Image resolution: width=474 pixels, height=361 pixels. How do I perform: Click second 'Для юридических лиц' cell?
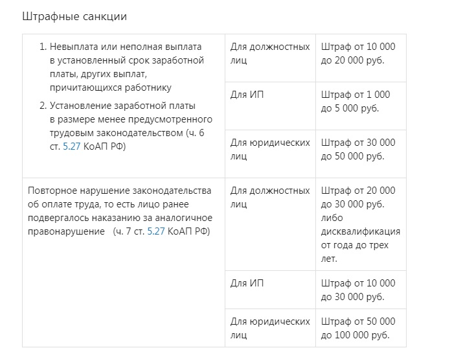[x=270, y=328]
